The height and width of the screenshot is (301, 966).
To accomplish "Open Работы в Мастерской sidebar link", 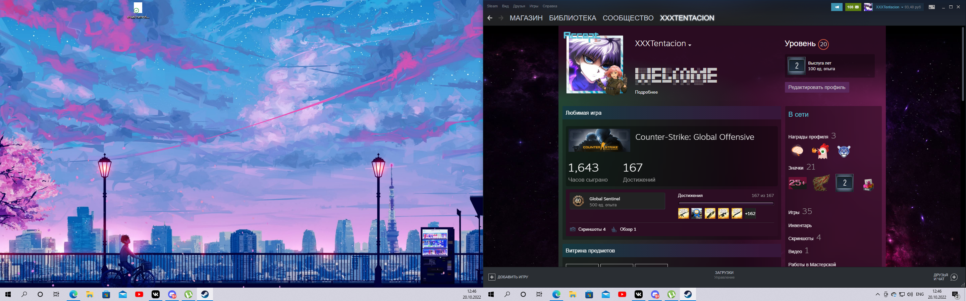I will coord(812,265).
